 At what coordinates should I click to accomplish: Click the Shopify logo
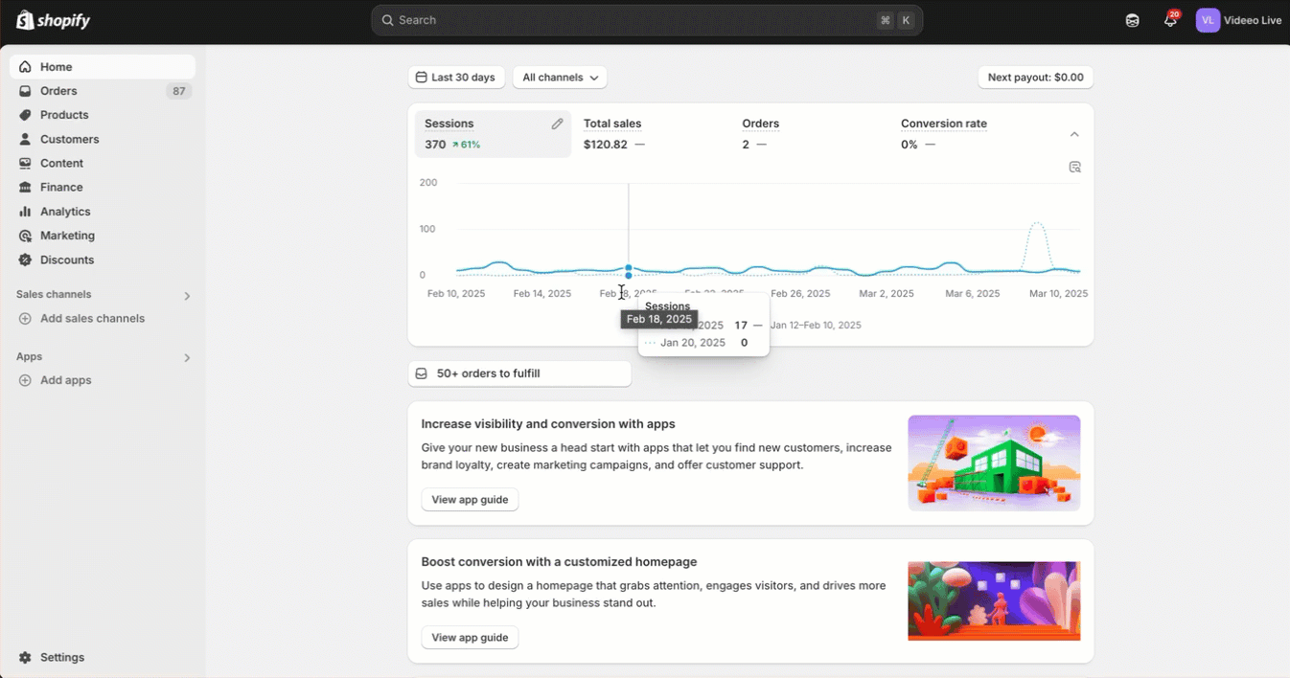[54, 20]
